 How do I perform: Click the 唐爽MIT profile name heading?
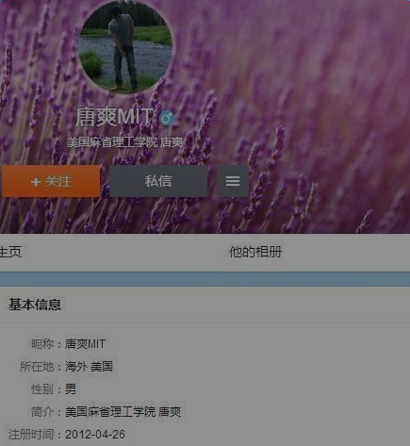point(114,117)
